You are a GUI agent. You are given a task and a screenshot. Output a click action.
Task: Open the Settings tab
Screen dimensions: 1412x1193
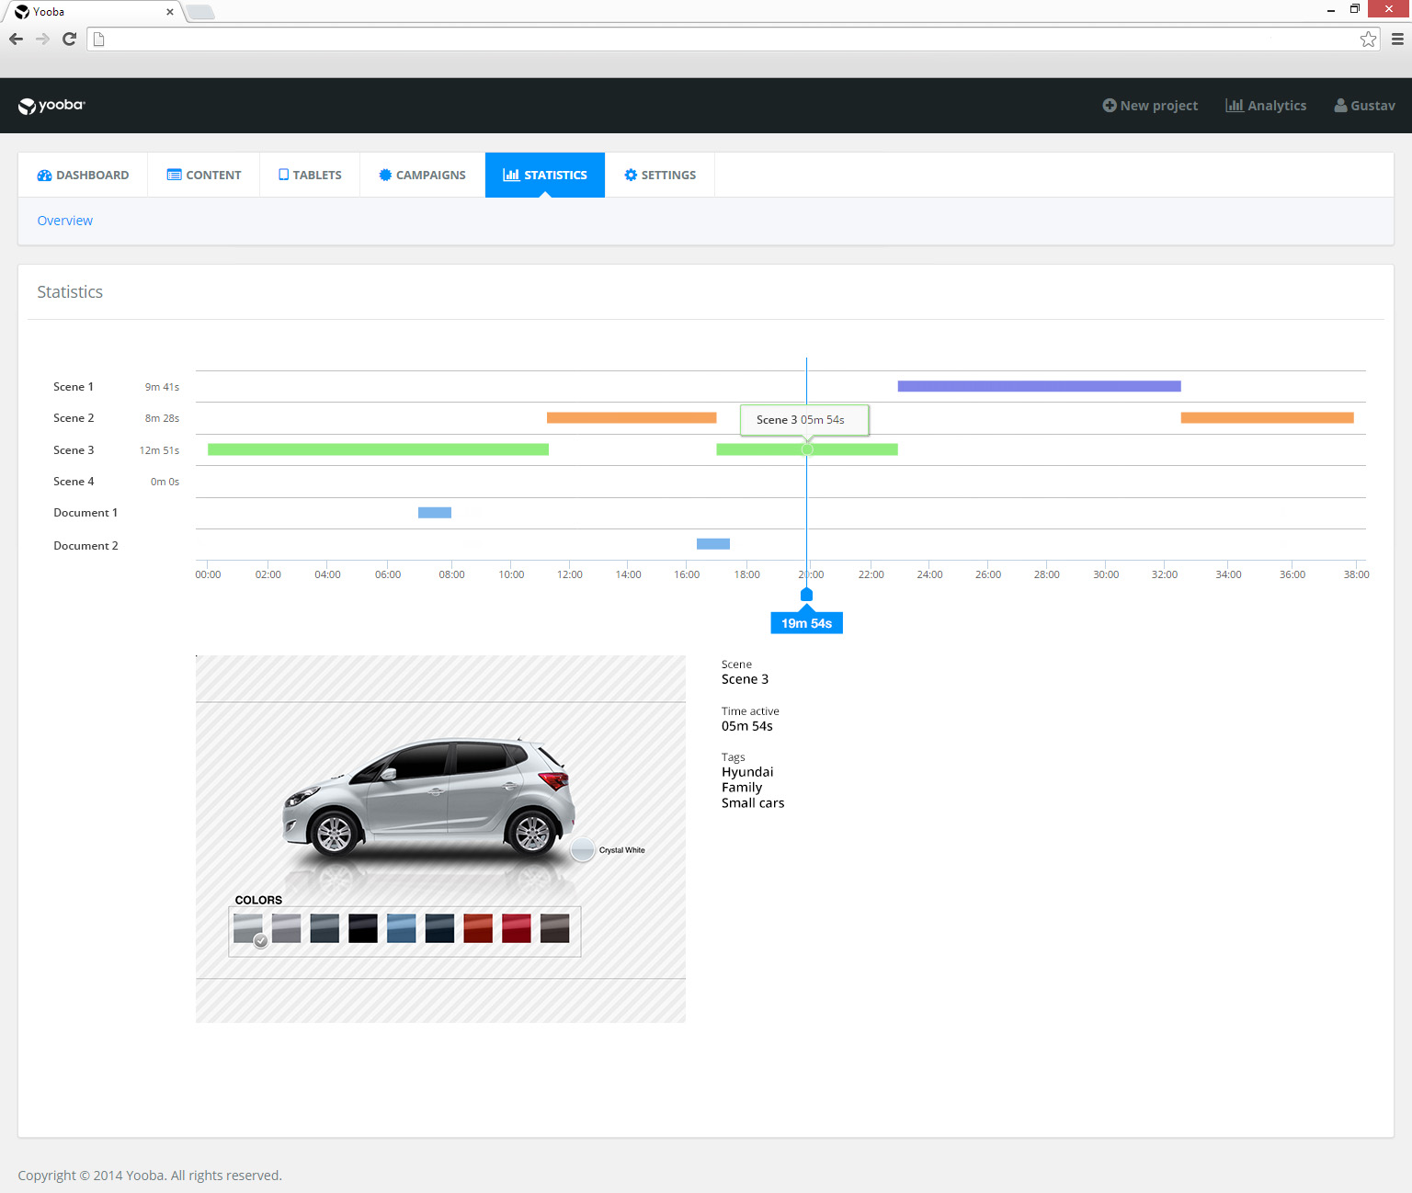point(660,175)
